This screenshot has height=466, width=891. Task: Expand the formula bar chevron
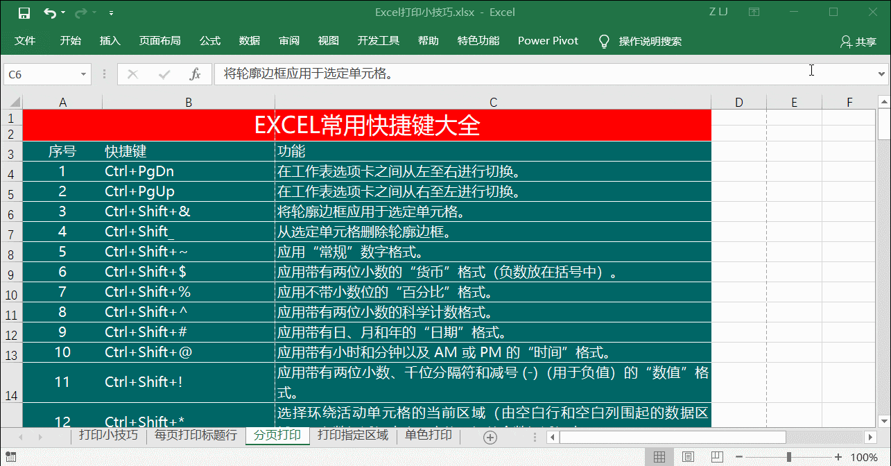click(882, 74)
